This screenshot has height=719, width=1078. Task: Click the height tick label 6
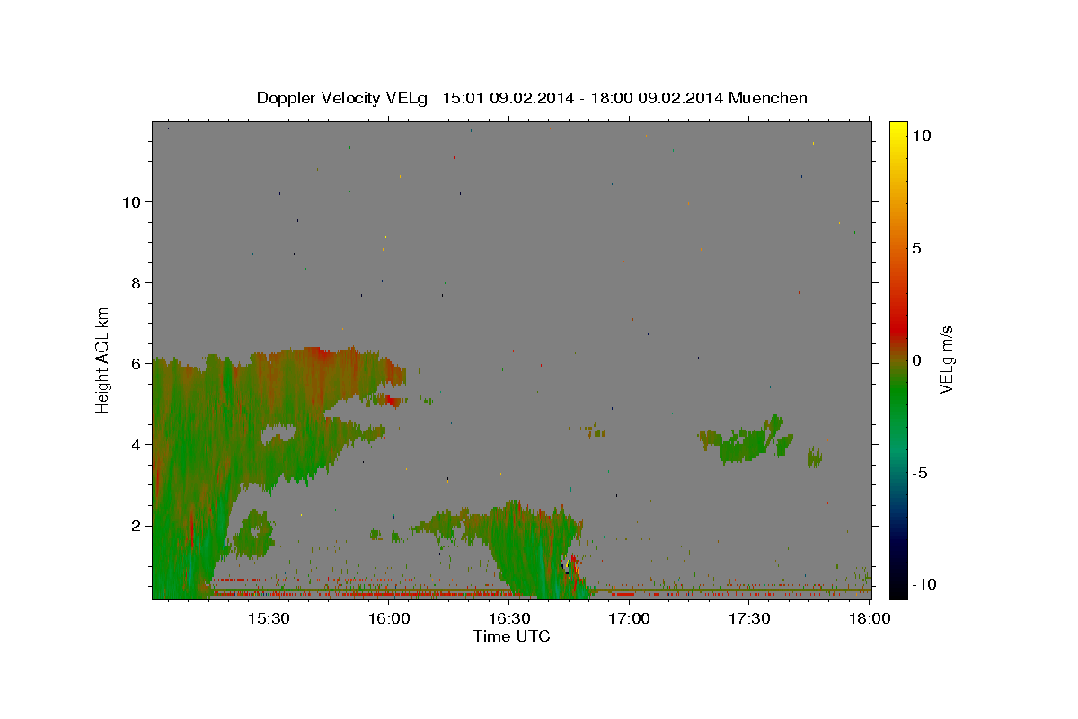137,363
